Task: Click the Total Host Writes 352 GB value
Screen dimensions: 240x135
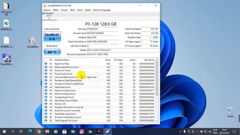Action: click(150, 33)
